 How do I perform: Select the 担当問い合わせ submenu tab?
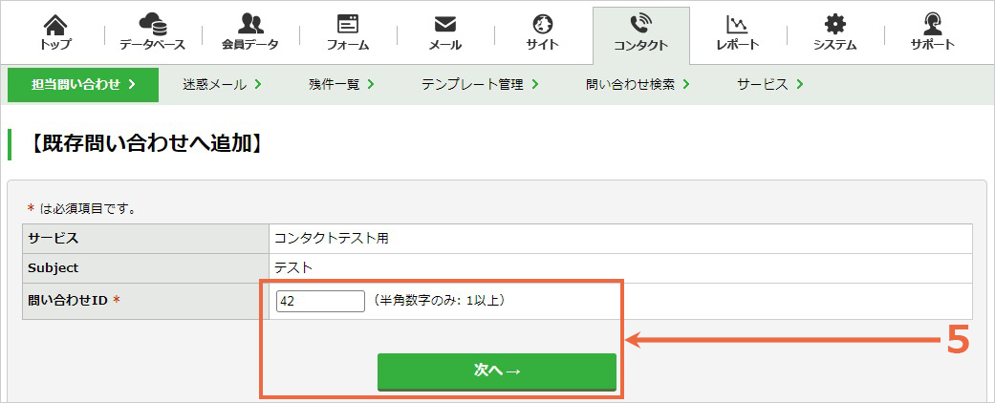point(83,85)
